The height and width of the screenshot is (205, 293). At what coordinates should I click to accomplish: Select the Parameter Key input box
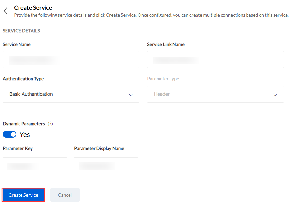click(35, 166)
